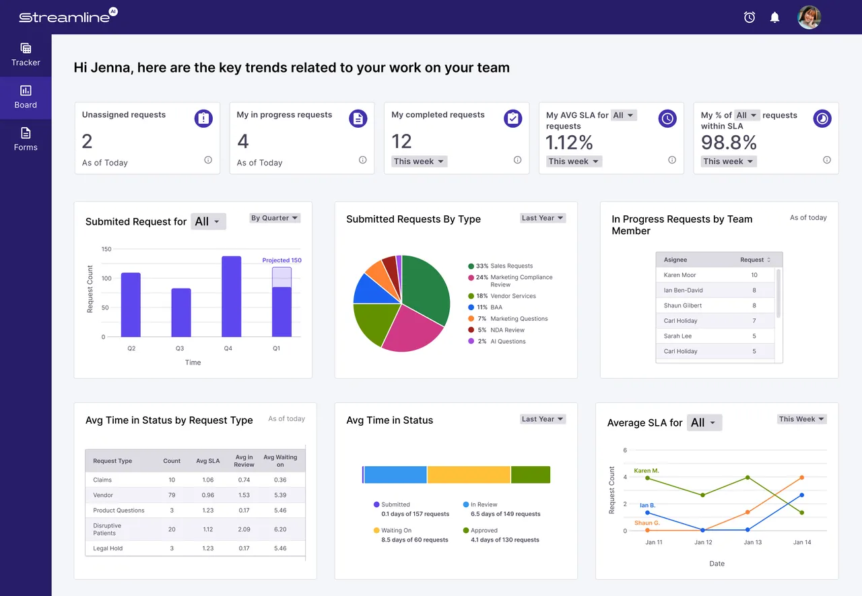Image resolution: width=862 pixels, height=596 pixels.
Task: Click the Q3 bar in the chart
Action: click(181, 313)
